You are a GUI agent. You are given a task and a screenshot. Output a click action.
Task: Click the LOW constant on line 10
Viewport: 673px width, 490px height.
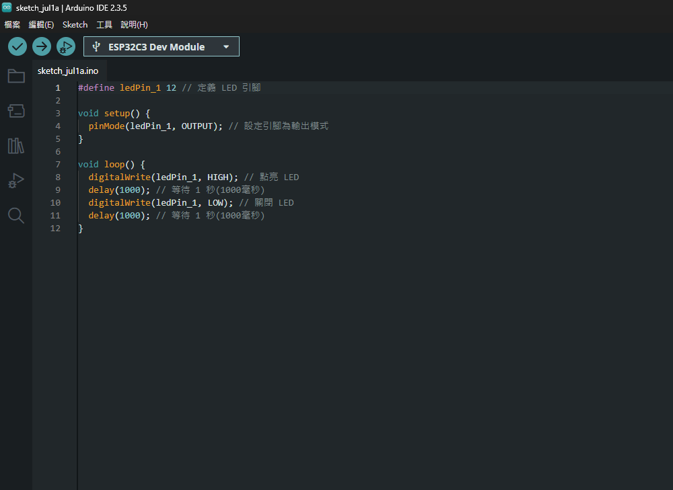coord(215,203)
